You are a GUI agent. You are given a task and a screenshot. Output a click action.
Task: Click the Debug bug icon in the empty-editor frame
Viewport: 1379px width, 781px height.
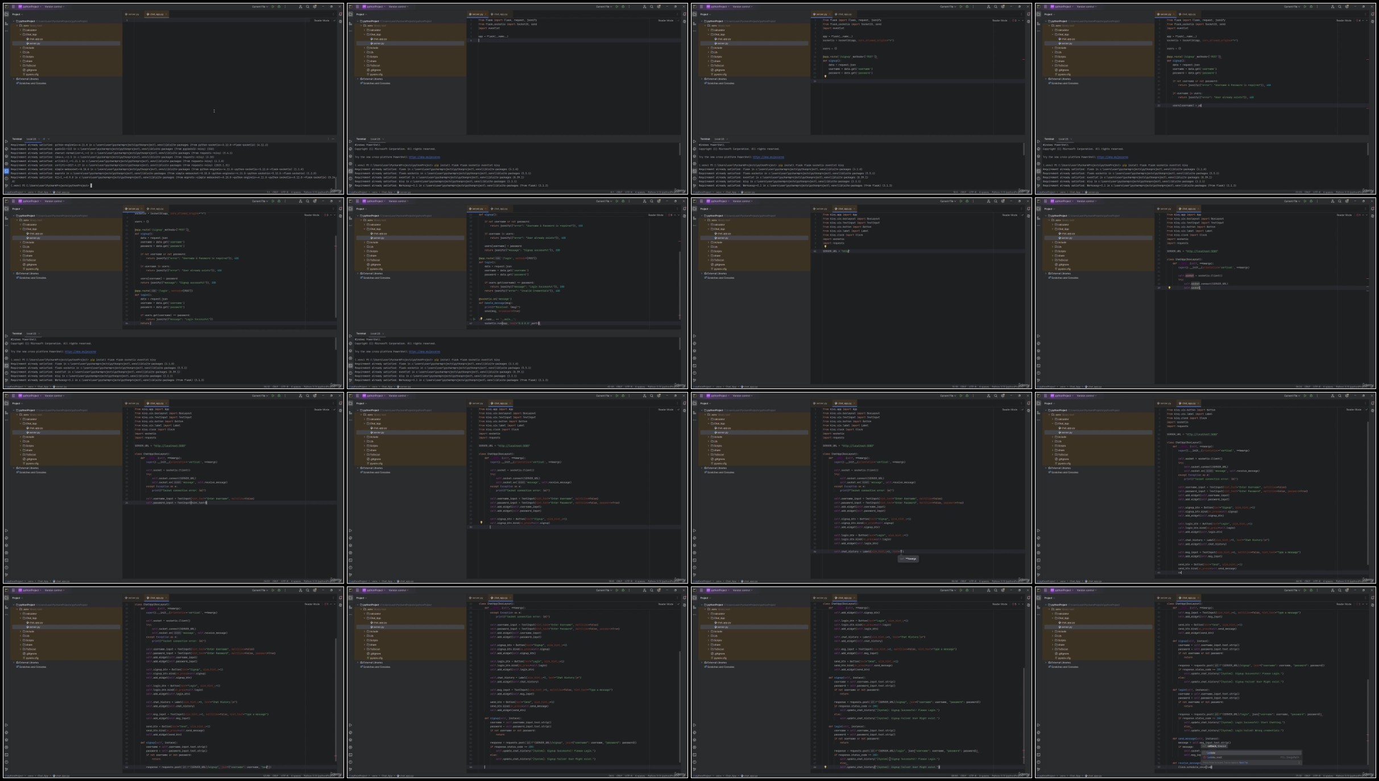pyautogui.click(x=279, y=7)
